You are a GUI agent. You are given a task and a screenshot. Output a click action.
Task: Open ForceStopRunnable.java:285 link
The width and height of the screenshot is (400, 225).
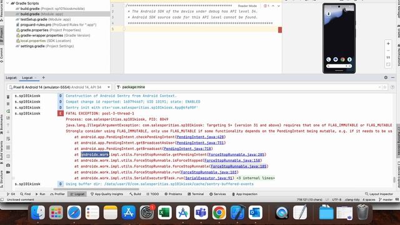(236, 154)
